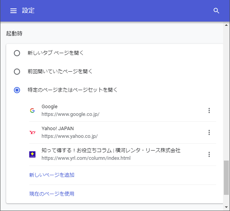Click the Google page title entry

50,107
